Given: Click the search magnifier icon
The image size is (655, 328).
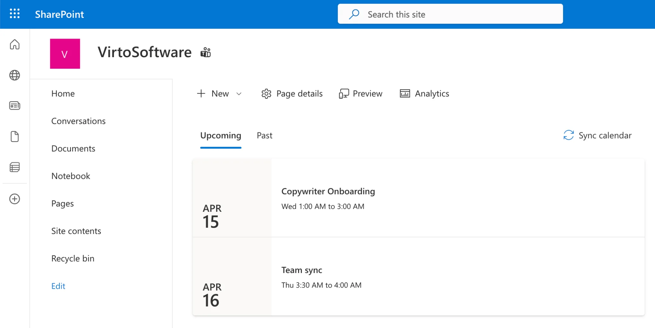Looking at the screenshot, I should tap(354, 14).
